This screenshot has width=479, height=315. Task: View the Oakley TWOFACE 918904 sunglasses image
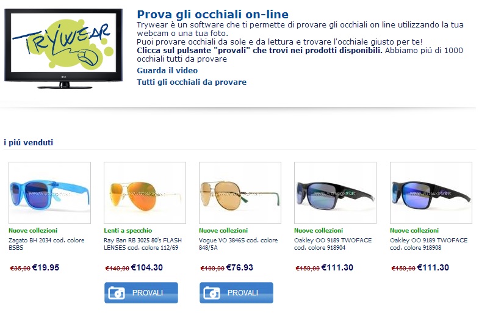(x=335, y=192)
